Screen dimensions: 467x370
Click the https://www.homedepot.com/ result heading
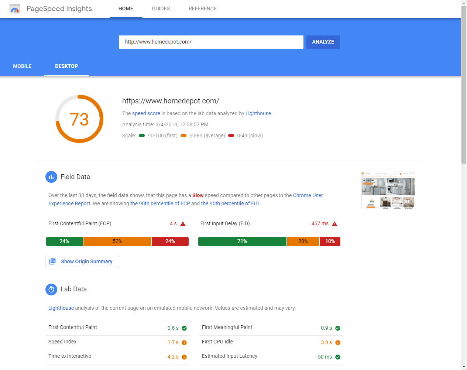171,101
